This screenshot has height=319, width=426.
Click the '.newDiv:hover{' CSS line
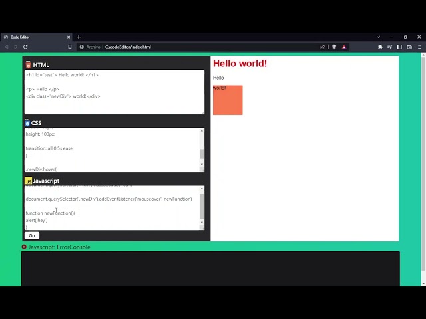point(41,169)
